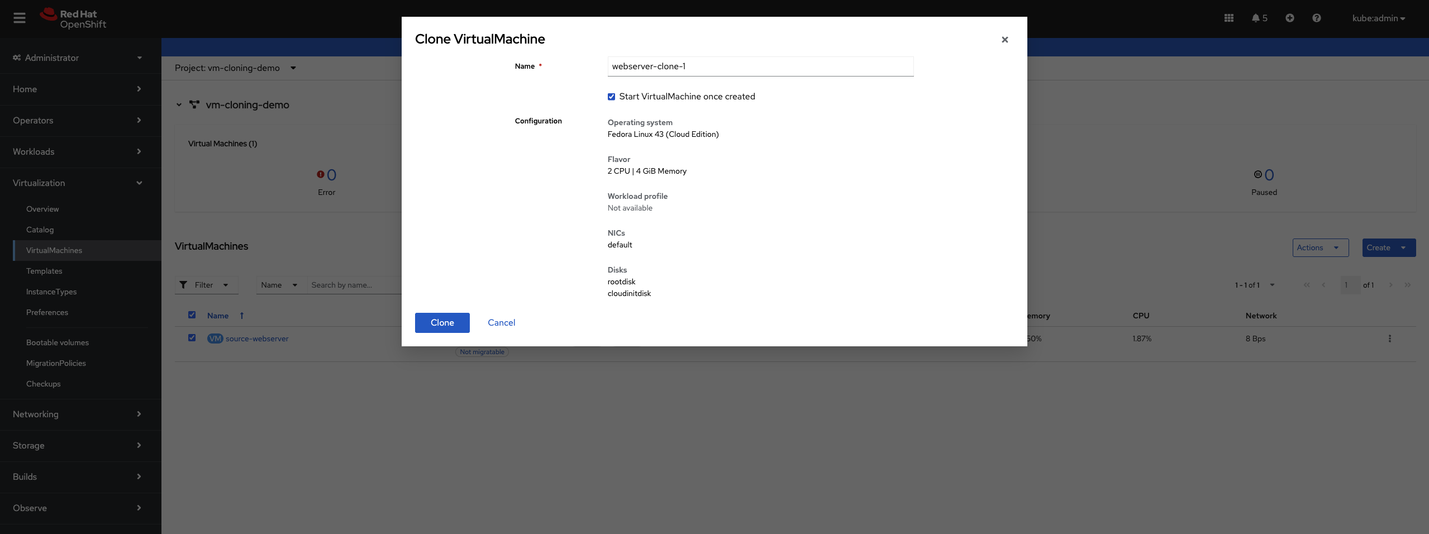Open the filter funnel icon
The width and height of the screenshot is (1429, 534).
point(184,285)
